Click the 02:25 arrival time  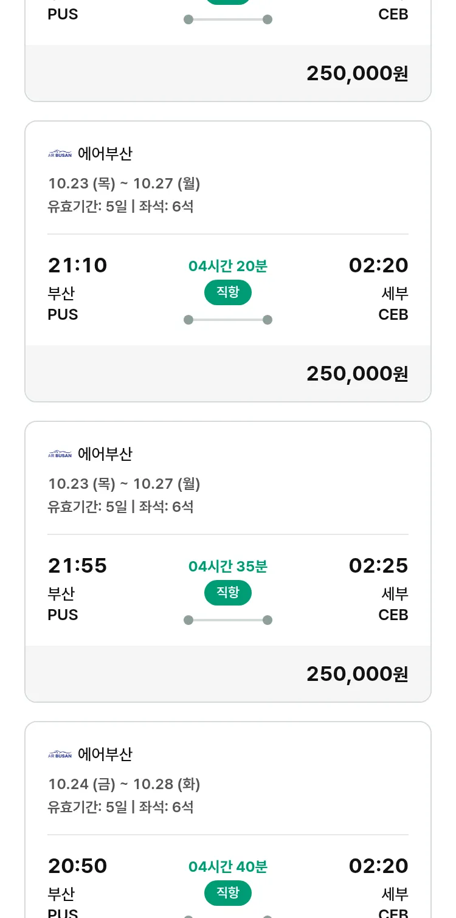378,566
